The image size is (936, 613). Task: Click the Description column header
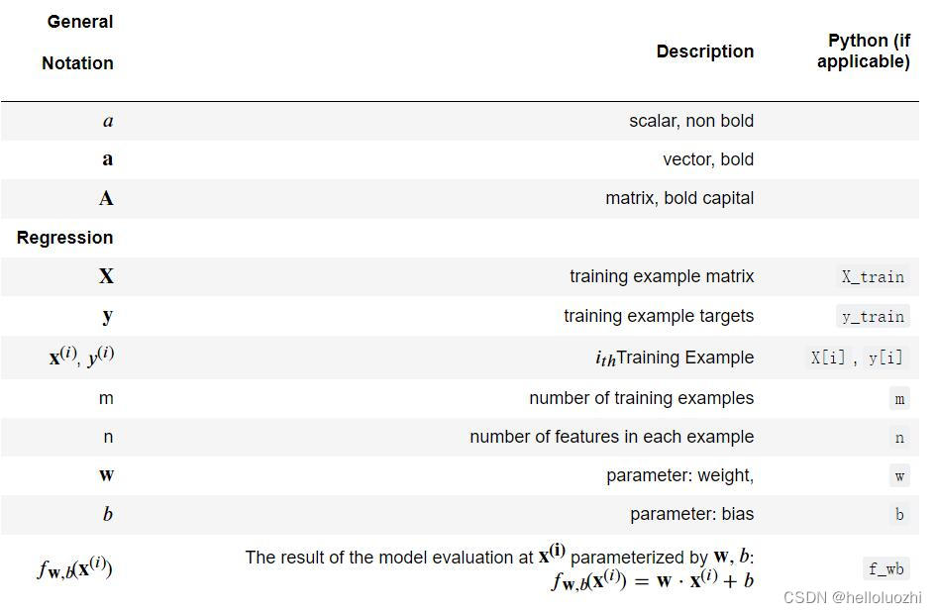pos(705,51)
